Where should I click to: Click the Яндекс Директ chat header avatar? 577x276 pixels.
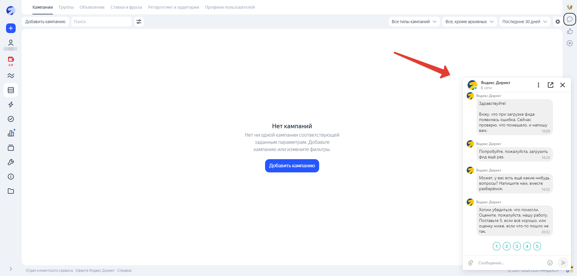(472, 85)
